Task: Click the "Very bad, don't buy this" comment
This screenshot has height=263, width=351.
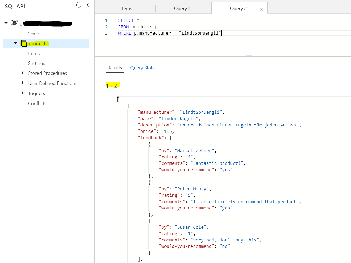Action: point(225,240)
